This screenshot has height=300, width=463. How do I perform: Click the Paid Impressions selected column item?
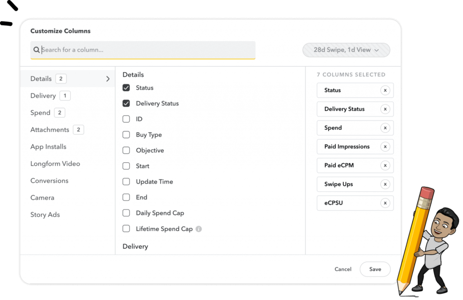(355, 146)
